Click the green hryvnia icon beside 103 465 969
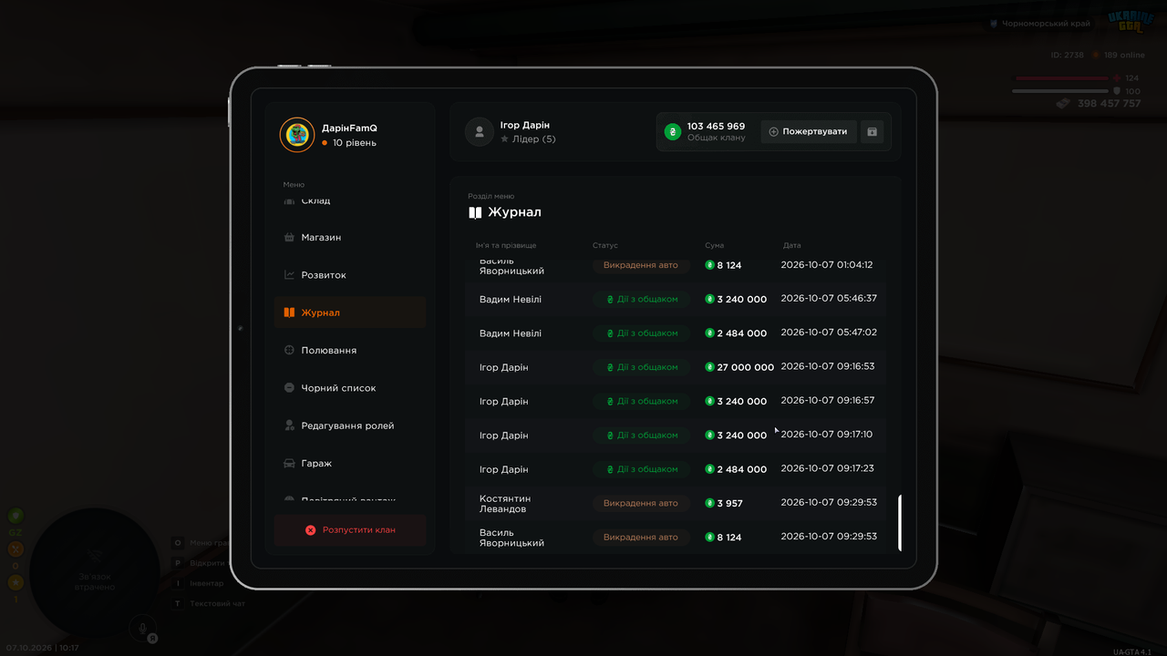 [673, 131]
